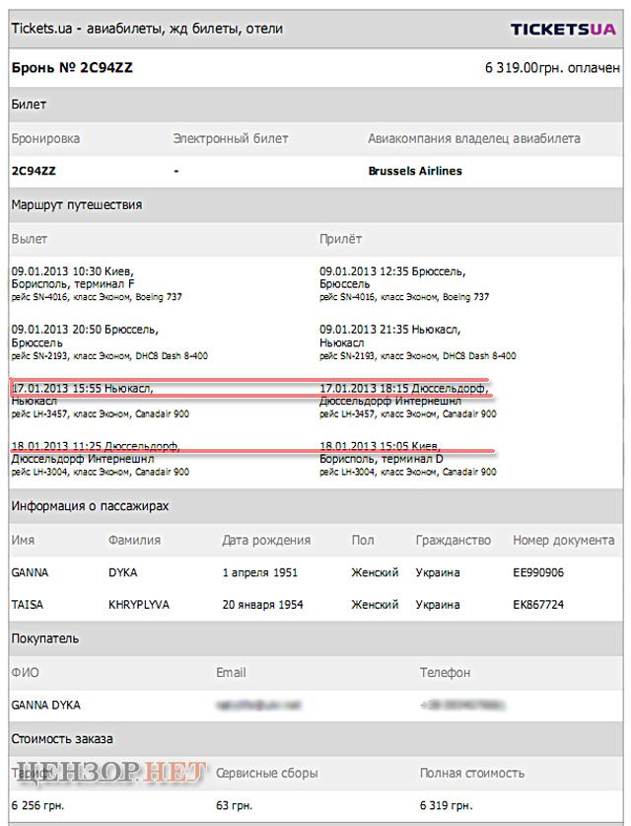
Task: Click the 17.01.2013 18:15 Дюссельдорф arrival entry
Action: tap(404, 389)
